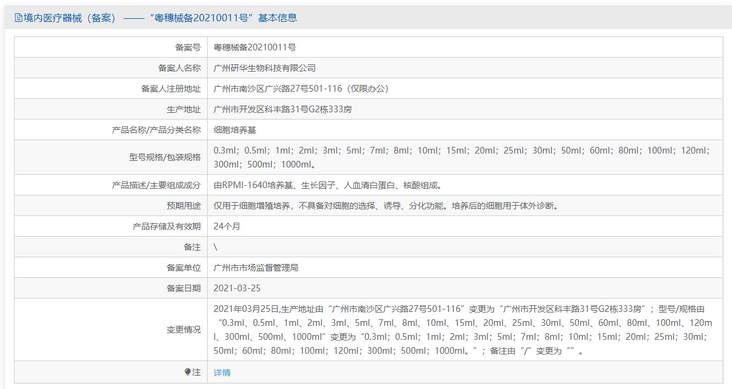Click the 备案号 row label

(x=188, y=47)
